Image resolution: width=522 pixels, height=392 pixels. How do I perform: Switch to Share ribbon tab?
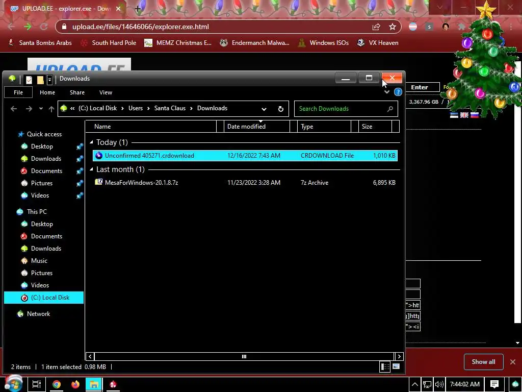pyautogui.click(x=77, y=92)
